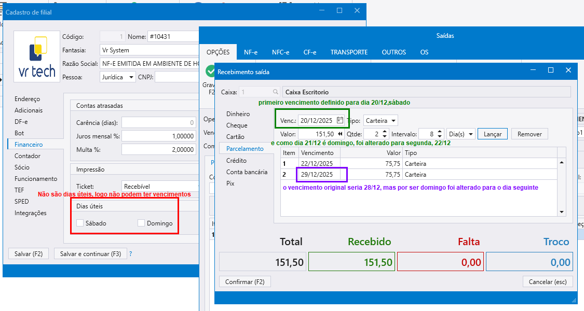Click Confirmar (F2) button
This screenshot has height=311, width=584.
click(x=245, y=281)
